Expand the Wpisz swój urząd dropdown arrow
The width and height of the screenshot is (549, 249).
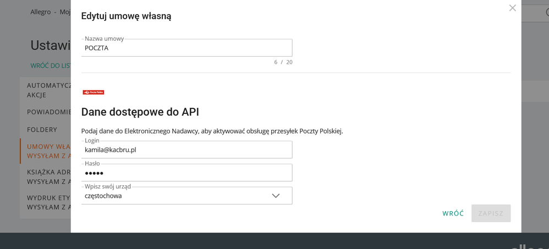pos(276,196)
